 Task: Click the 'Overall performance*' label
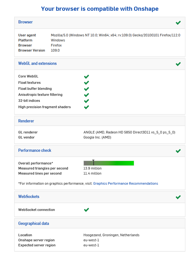coord(36,163)
